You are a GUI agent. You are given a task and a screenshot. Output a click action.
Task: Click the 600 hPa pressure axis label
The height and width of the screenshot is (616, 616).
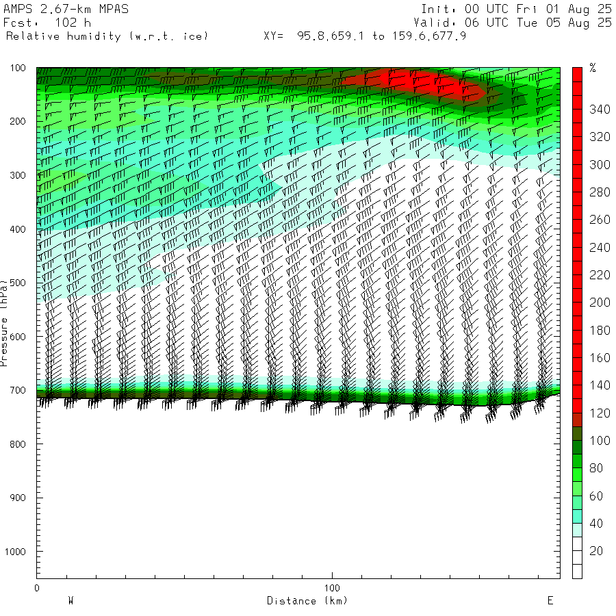click(18, 337)
